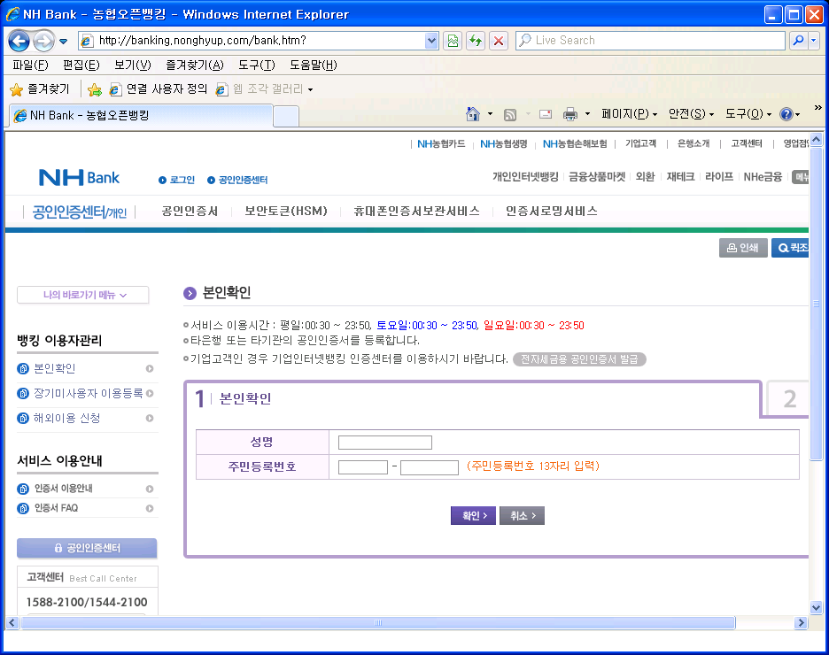
Task: Click the NH Bank logo
Action: tap(80, 178)
